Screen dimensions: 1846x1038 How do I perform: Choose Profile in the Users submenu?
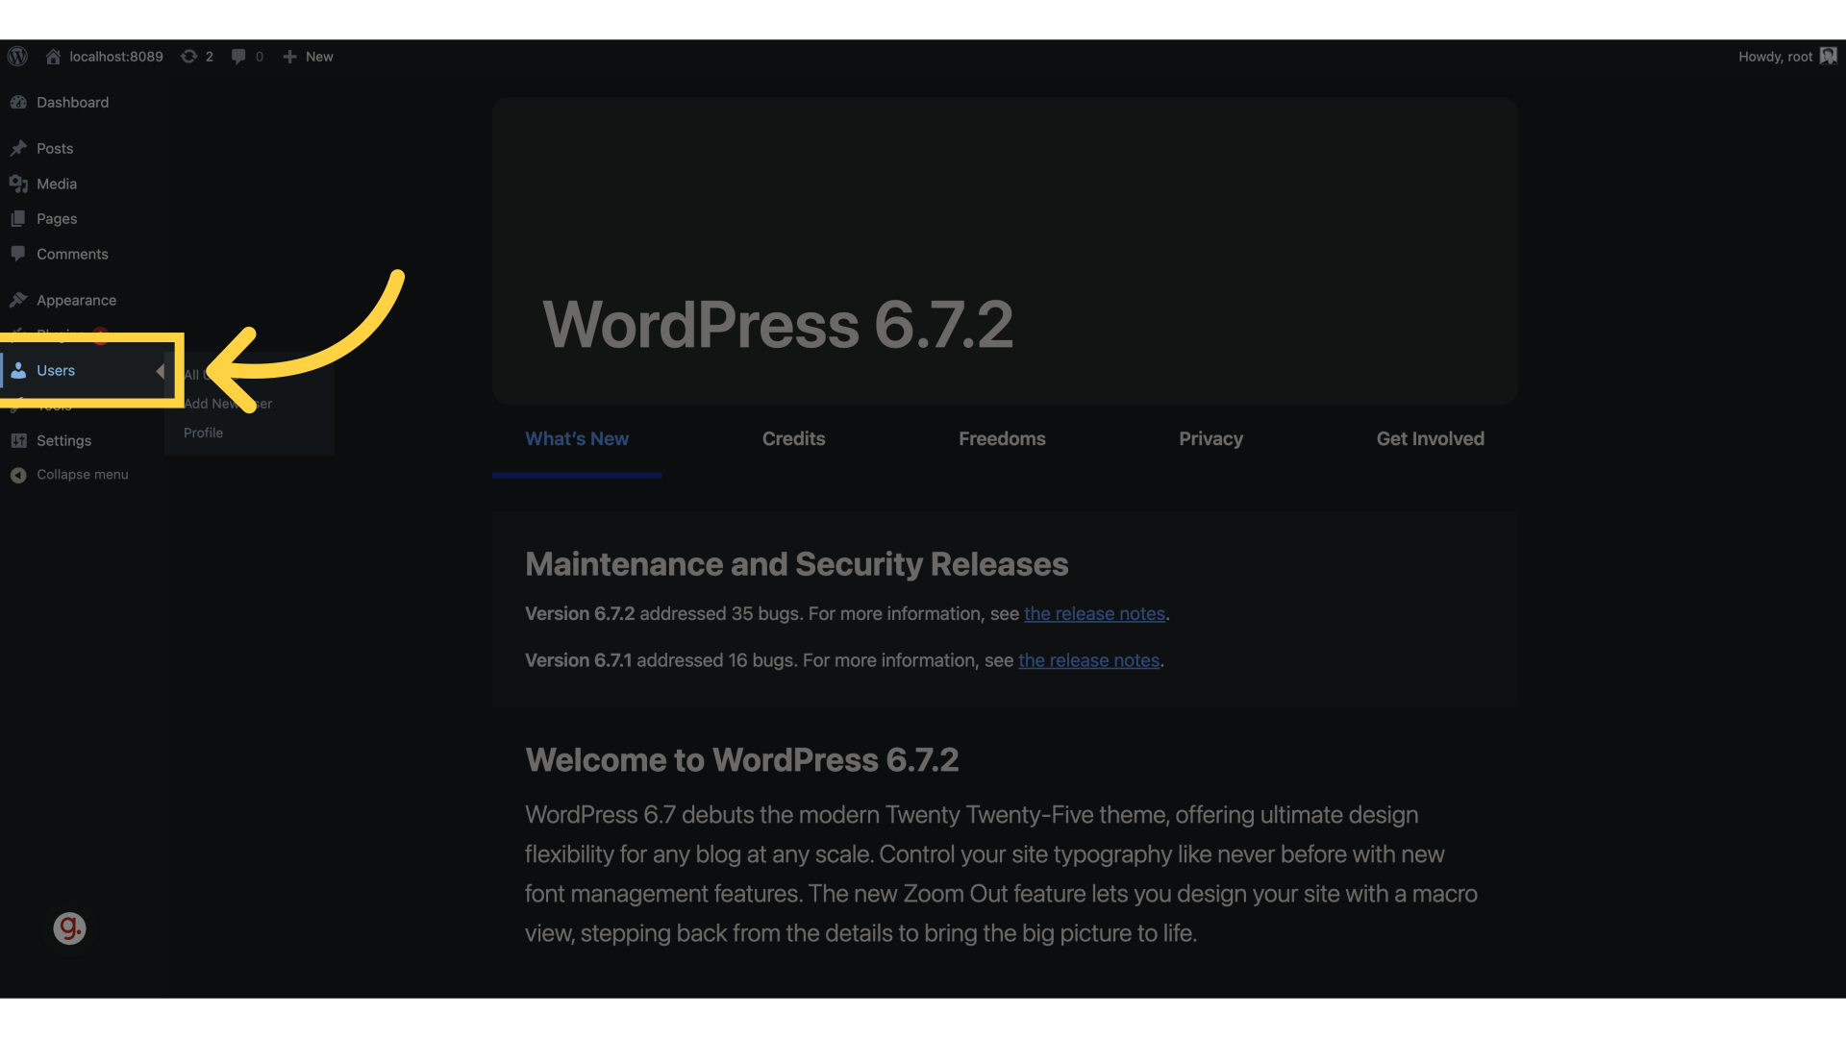(203, 432)
